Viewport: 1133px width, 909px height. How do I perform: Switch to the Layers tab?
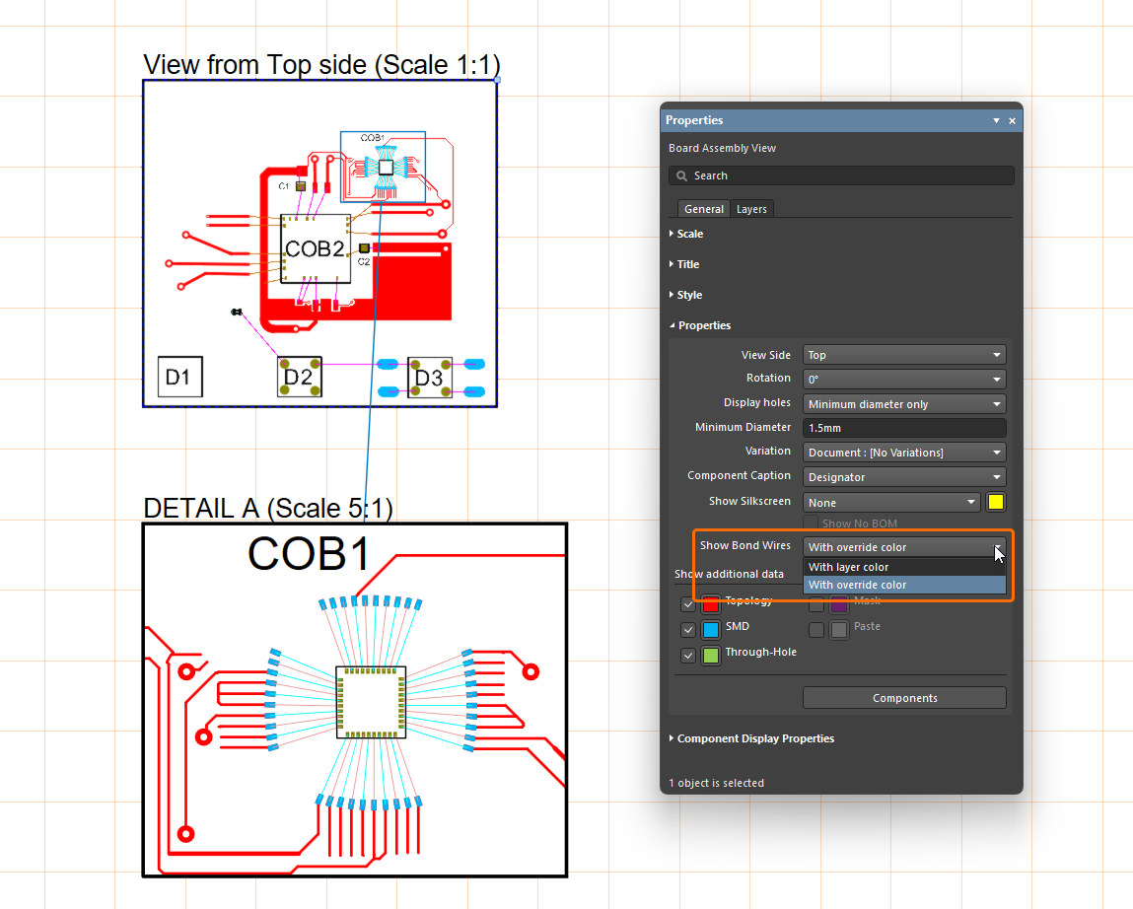[751, 209]
